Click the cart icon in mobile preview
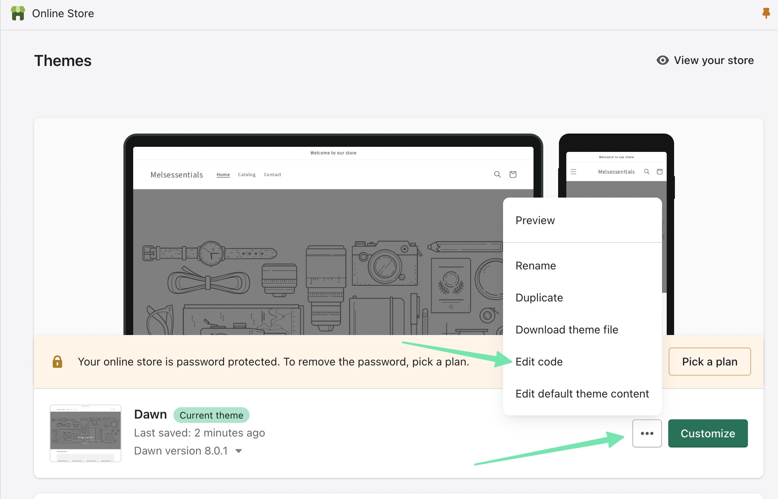The height and width of the screenshot is (499, 778). point(660,172)
